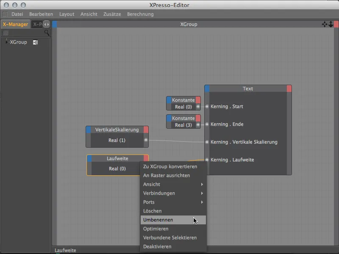Open the Verbindungen submenu

point(173,193)
